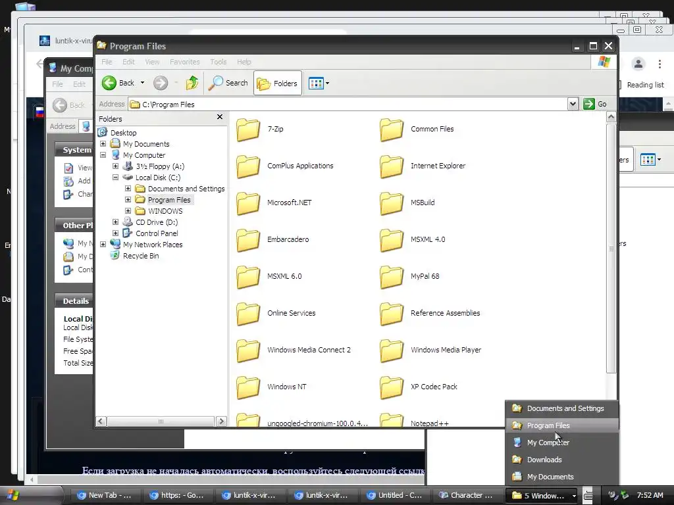The height and width of the screenshot is (505, 674).
Task: Select the MSXML 4.0 folder icon
Action: 392,240
